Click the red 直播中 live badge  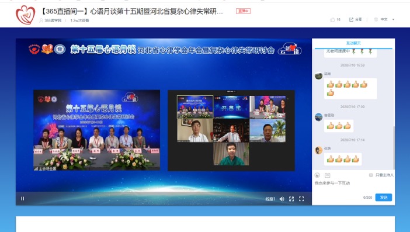click(x=243, y=11)
